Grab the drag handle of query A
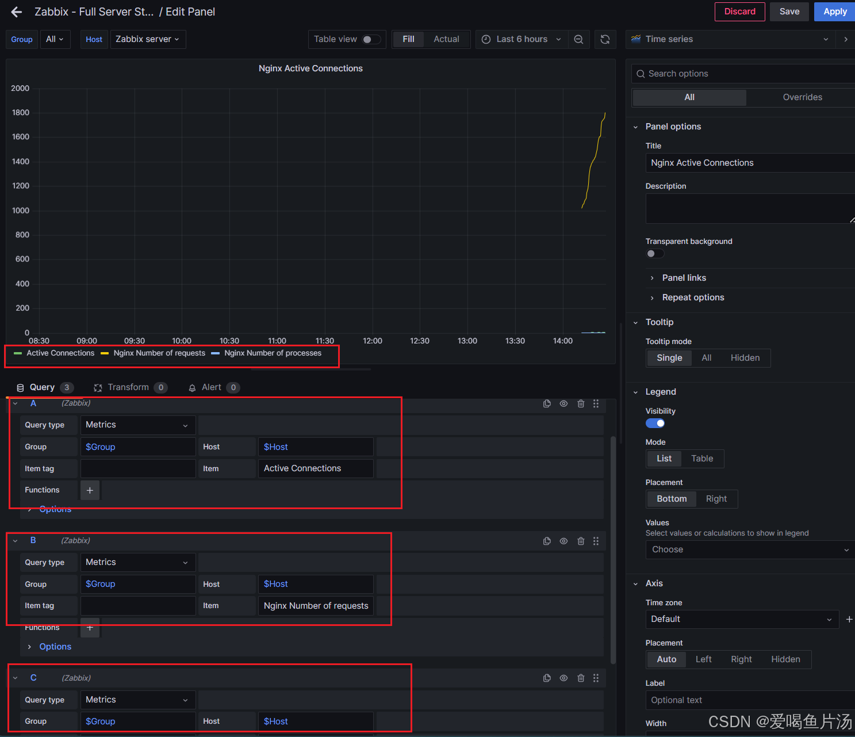 click(x=596, y=404)
